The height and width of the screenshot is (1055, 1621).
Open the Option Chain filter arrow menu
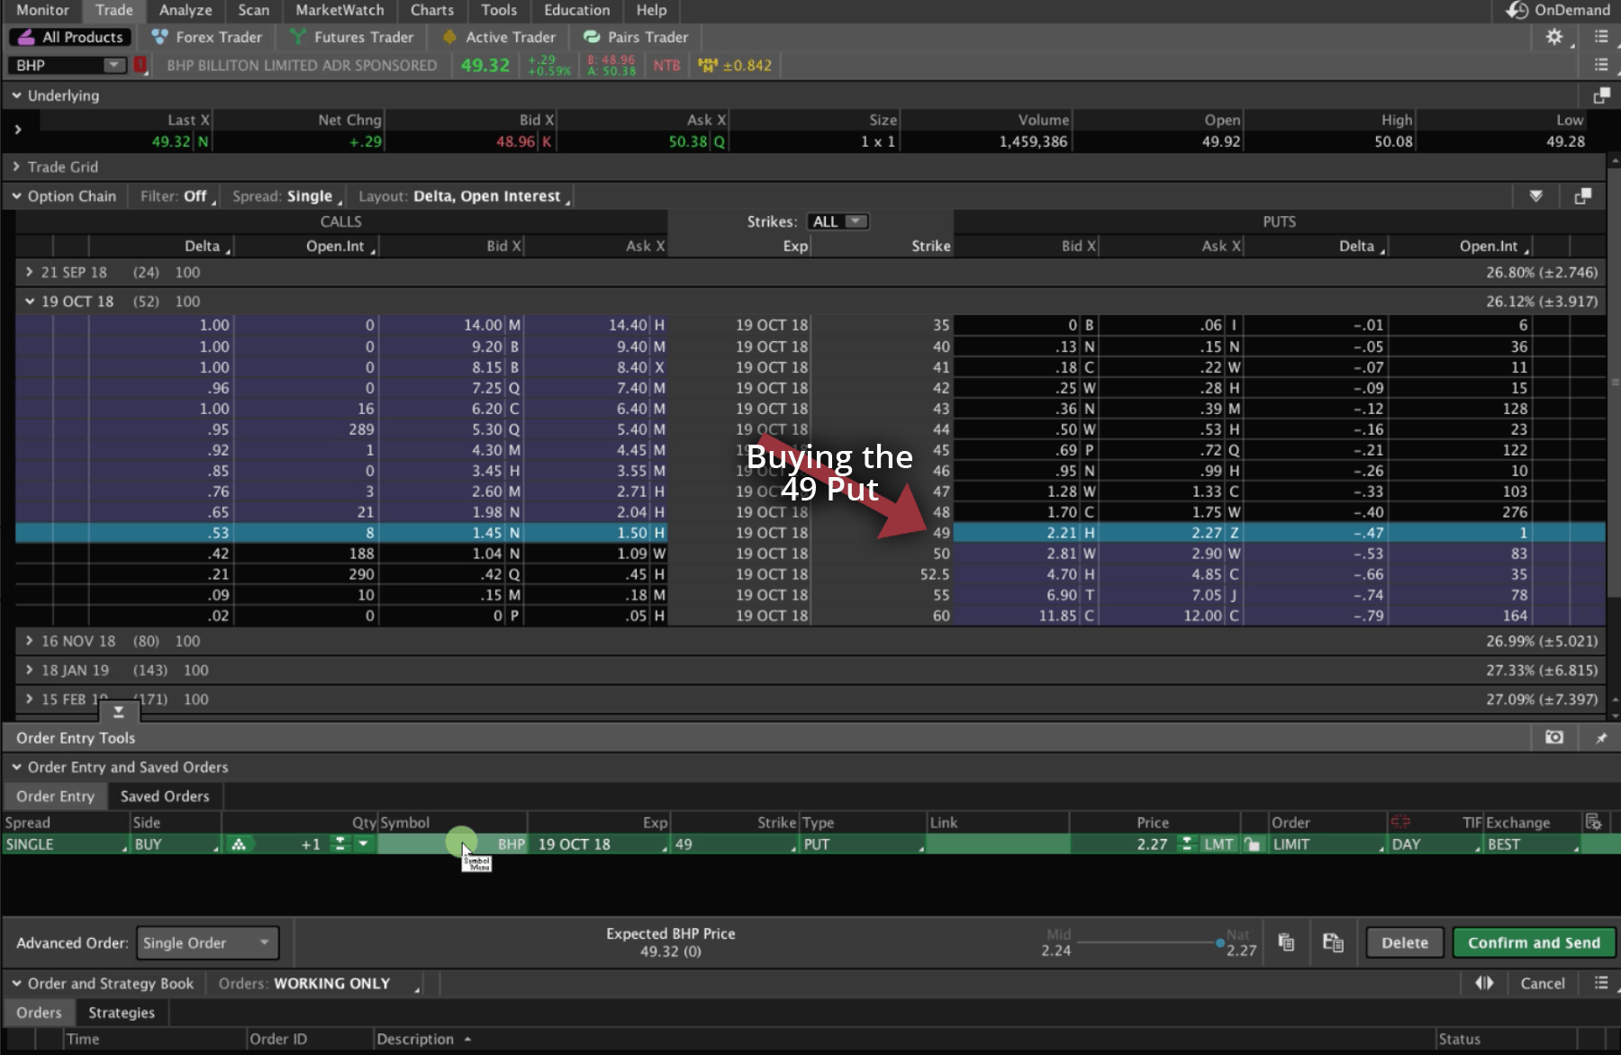(1535, 196)
